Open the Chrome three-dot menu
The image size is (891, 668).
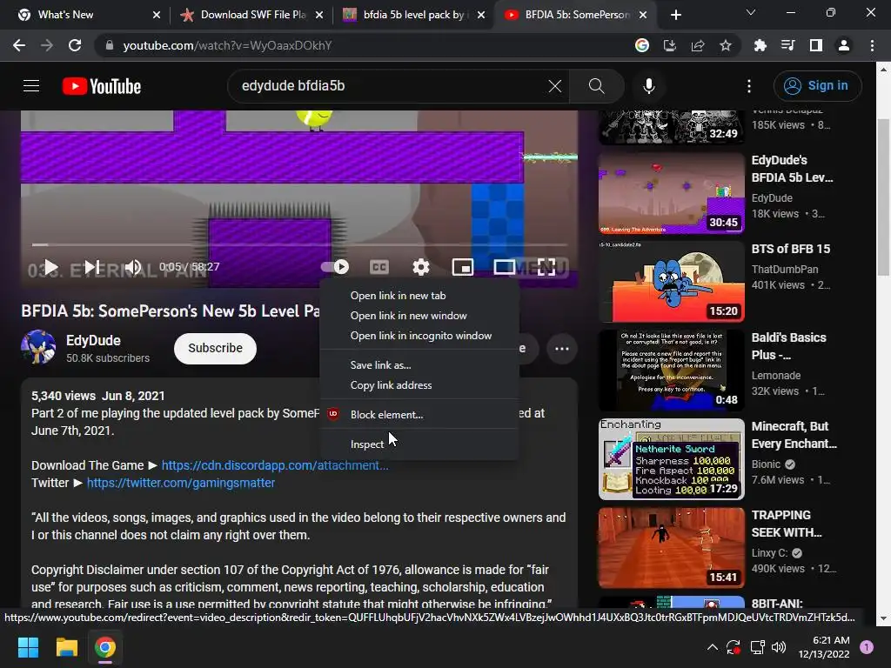pos(872,45)
